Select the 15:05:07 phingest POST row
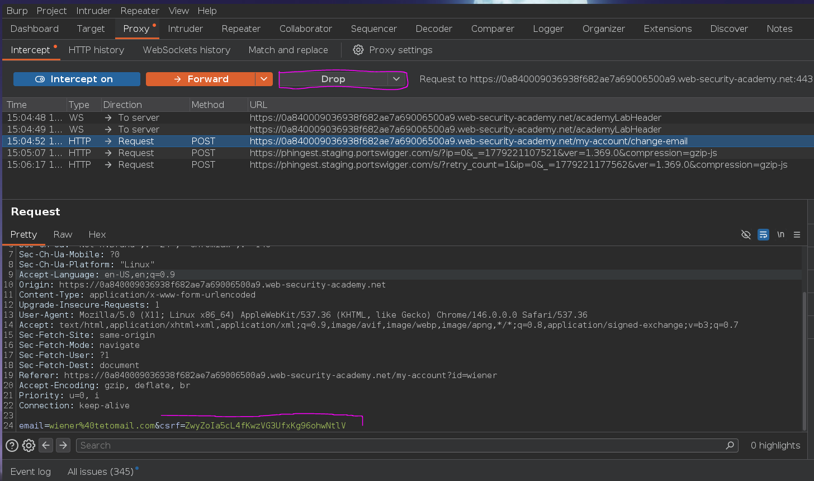Viewport: 814px width, 481px height. tap(408, 153)
